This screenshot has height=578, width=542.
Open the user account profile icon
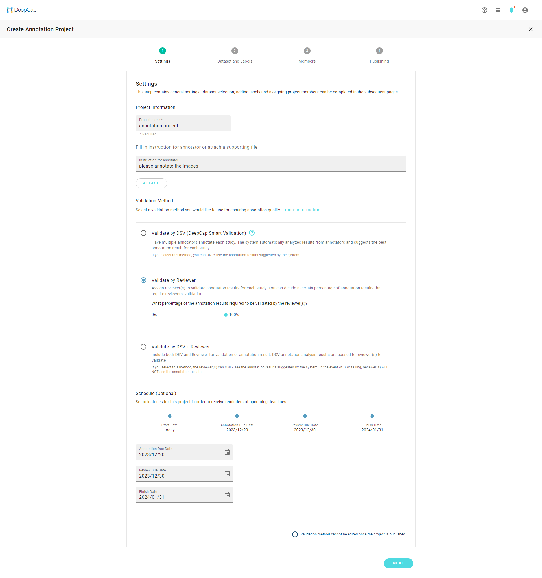(x=525, y=10)
